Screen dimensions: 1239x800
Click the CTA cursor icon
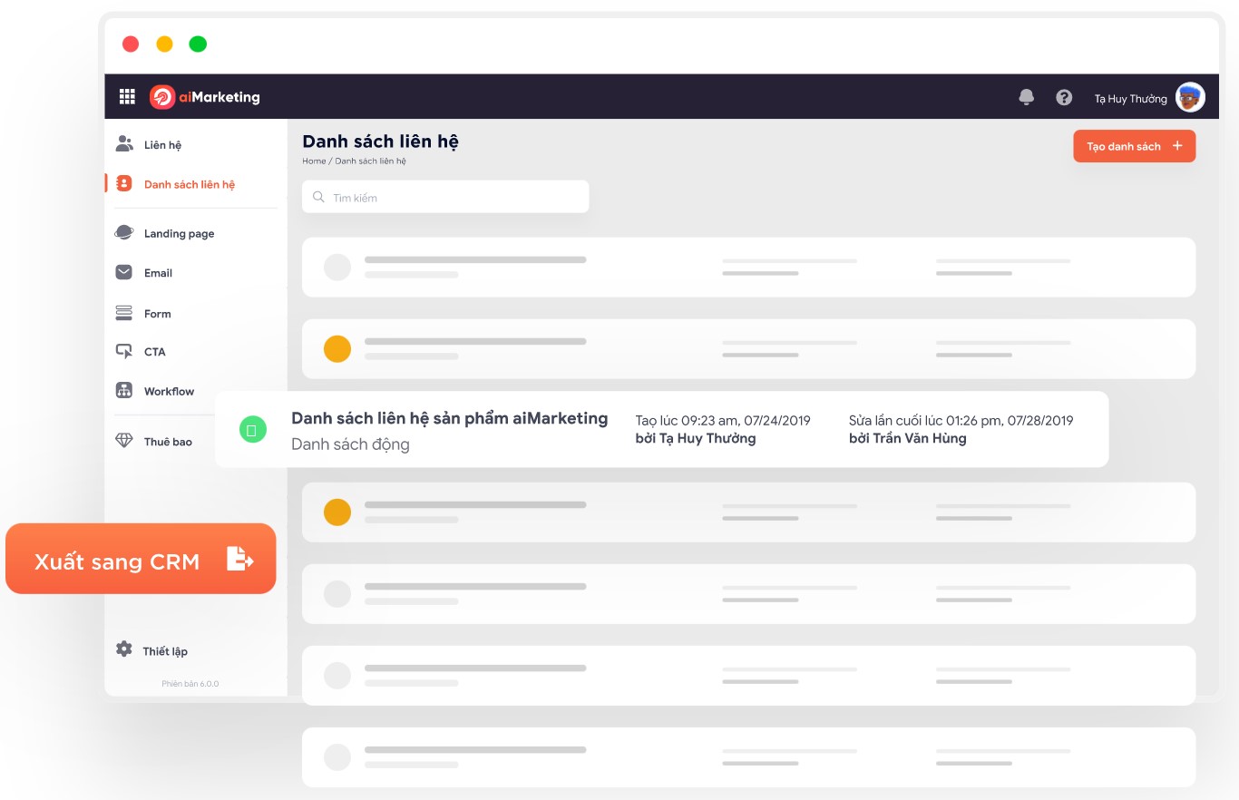pos(124,351)
